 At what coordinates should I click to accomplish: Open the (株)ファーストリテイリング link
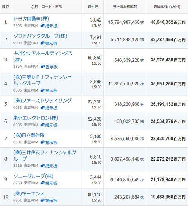coord(42,101)
